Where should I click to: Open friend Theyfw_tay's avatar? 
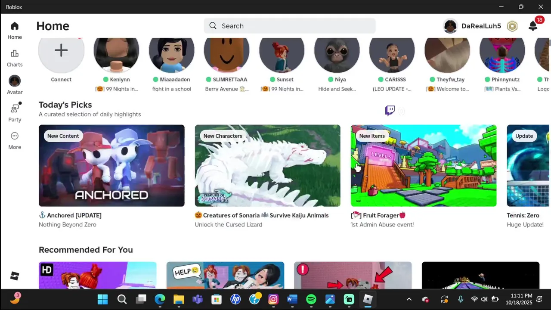[447, 55]
